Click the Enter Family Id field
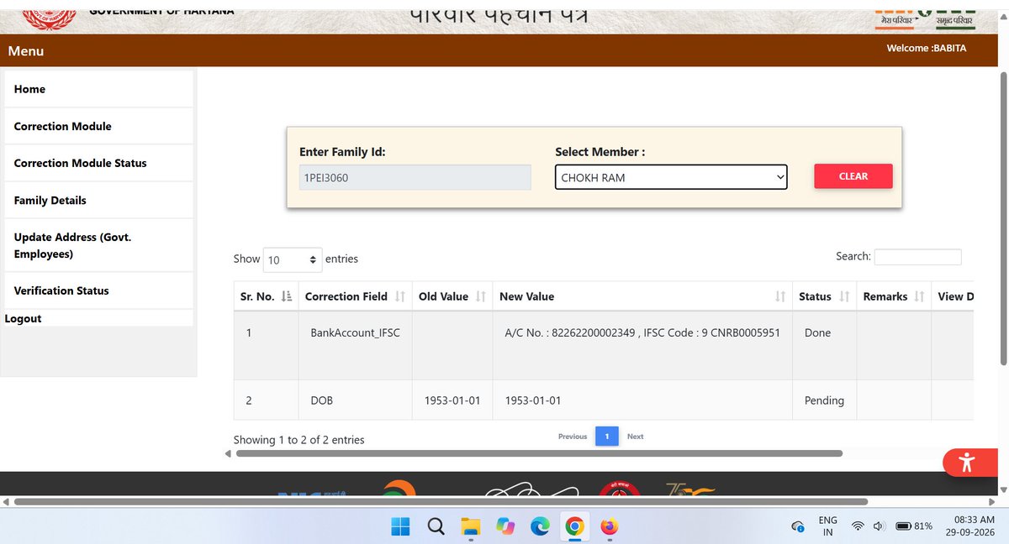1009x544 pixels. 415,177
